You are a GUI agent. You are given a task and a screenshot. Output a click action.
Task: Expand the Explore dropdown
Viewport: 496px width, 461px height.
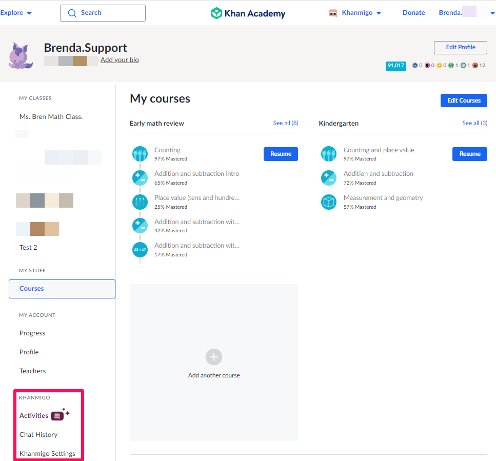(16, 13)
